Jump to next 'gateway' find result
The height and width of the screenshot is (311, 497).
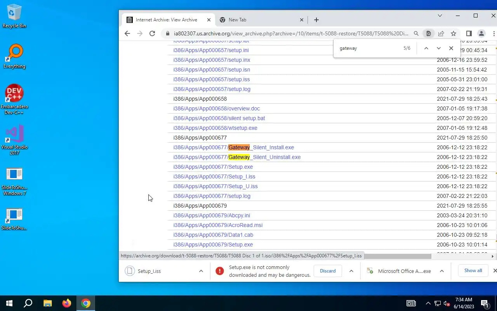coord(439,48)
